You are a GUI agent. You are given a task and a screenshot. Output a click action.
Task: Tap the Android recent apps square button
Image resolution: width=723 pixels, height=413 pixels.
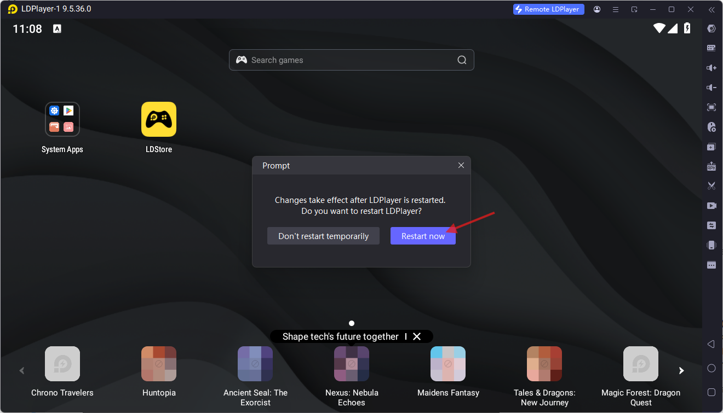coord(711,392)
